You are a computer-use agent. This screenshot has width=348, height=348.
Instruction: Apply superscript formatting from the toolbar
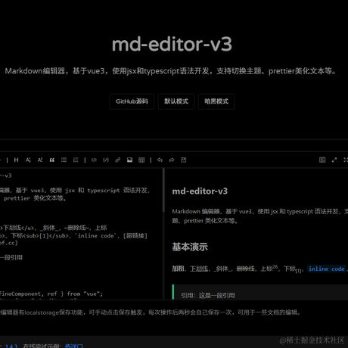click(40, 160)
